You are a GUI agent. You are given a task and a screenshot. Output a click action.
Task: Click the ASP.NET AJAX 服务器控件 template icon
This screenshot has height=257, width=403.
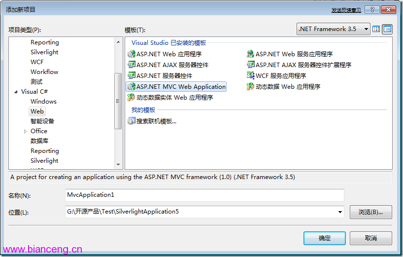tap(132, 65)
